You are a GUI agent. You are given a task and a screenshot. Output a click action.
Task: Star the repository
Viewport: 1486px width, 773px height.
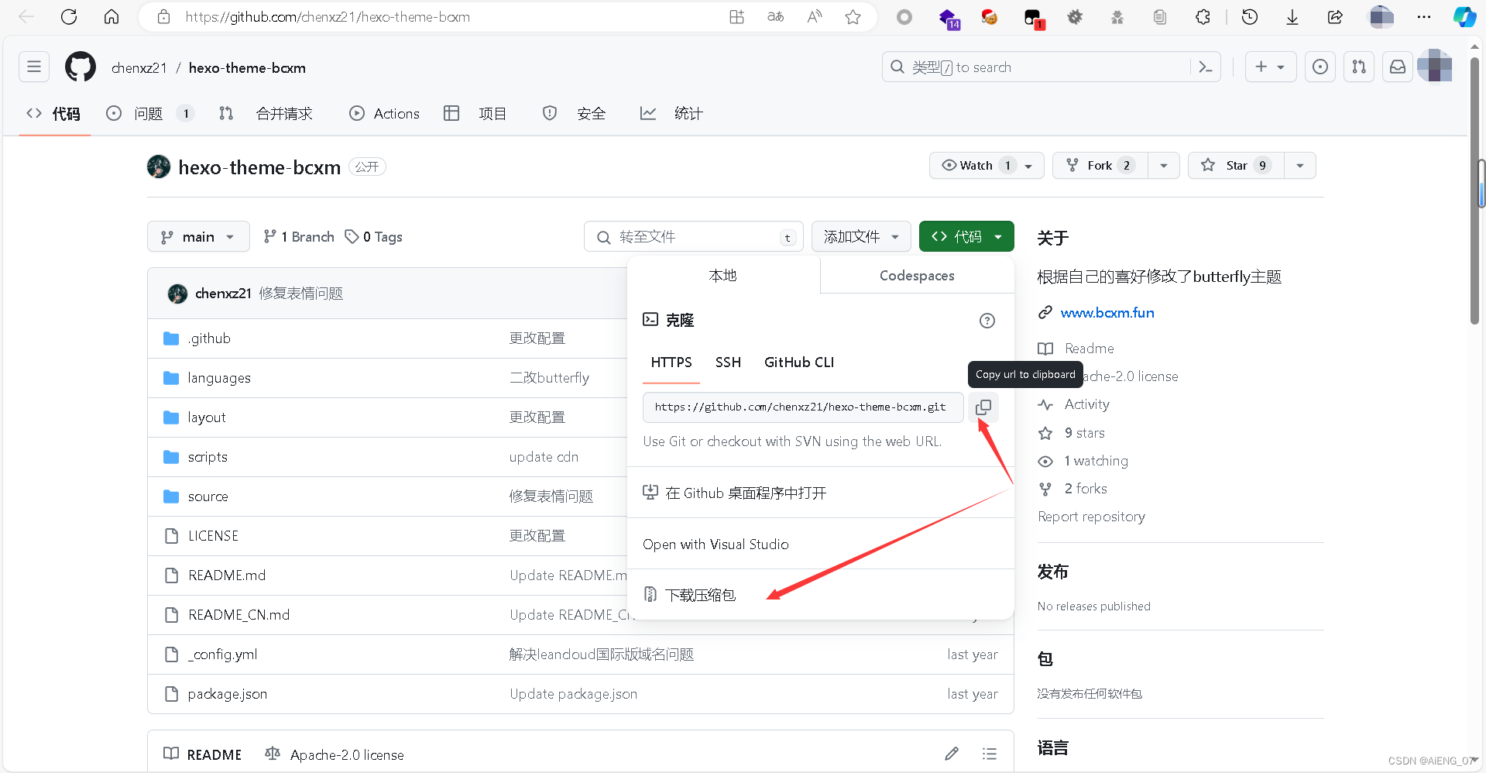tap(1236, 165)
